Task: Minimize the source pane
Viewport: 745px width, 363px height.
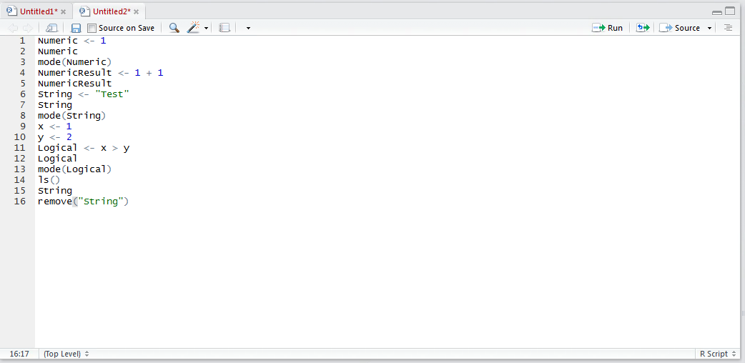Action: [x=717, y=12]
